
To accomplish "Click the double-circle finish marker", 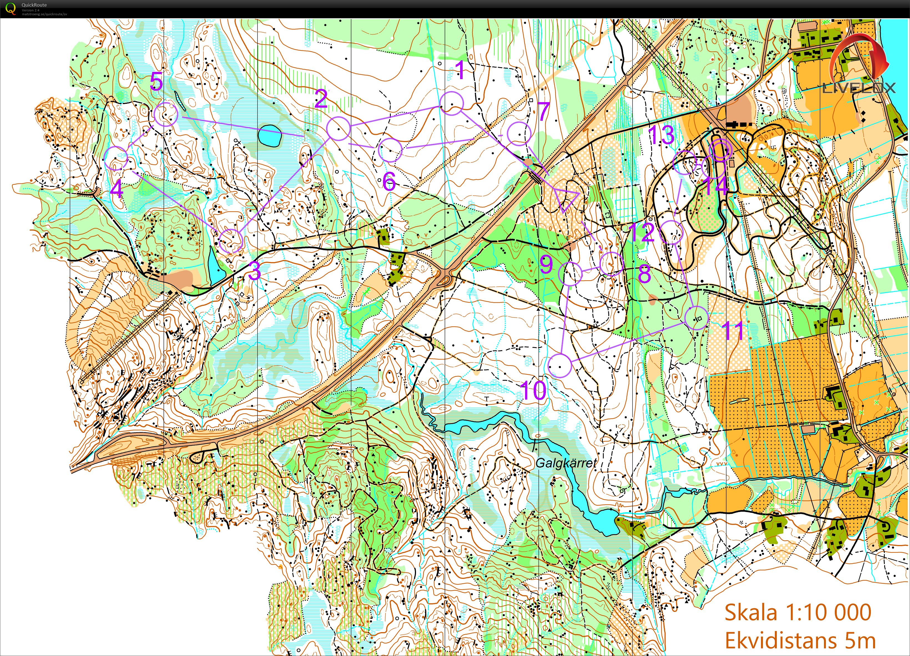I will click(x=721, y=150).
